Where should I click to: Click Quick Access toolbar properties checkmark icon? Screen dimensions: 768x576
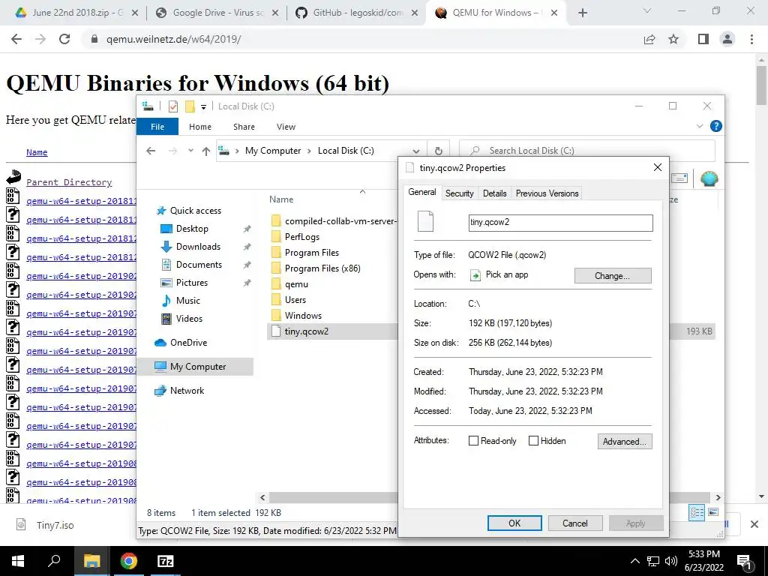173,106
